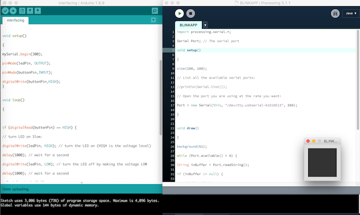Viewport: 360px width, 215px height.
Task: Open the Processing tab arrow menu
Action: [205, 25]
